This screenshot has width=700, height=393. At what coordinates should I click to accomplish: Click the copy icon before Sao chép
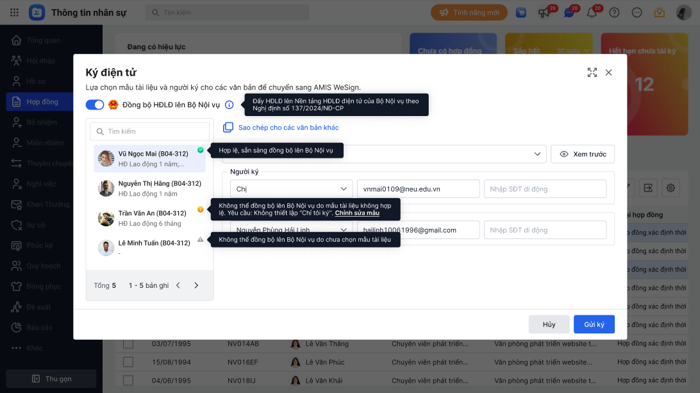[228, 128]
